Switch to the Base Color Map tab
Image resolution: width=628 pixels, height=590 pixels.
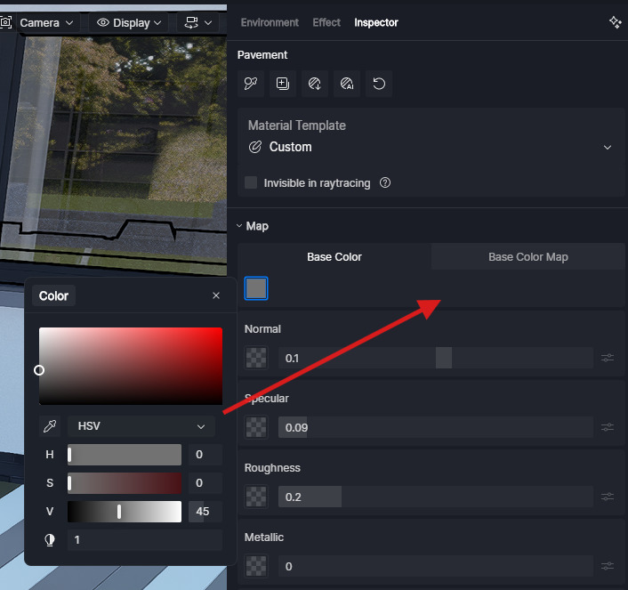click(527, 257)
